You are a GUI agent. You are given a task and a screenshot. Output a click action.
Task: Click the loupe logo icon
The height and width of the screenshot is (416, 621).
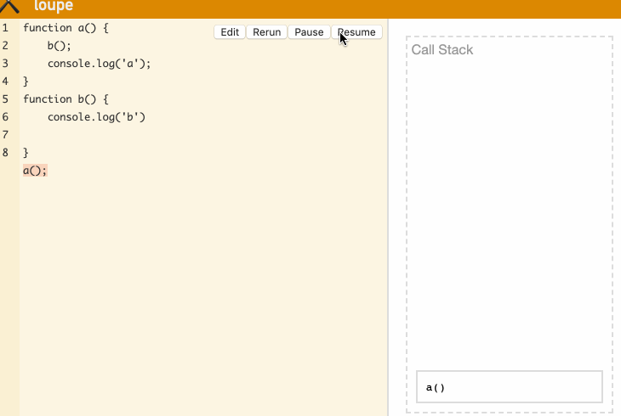(9, 6)
